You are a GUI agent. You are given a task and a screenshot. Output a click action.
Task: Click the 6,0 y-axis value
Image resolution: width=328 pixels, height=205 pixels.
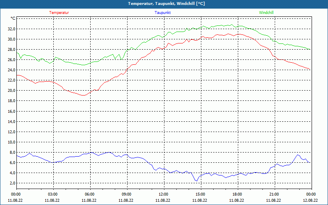click(12, 162)
